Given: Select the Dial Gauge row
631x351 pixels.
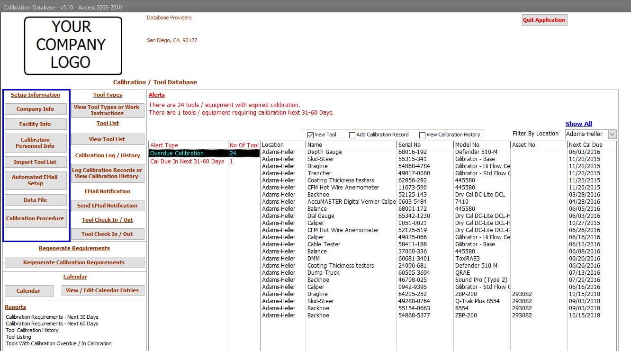Looking at the screenshot, I should coord(439,216).
